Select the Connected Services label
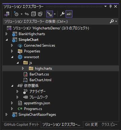 tap(40, 46)
